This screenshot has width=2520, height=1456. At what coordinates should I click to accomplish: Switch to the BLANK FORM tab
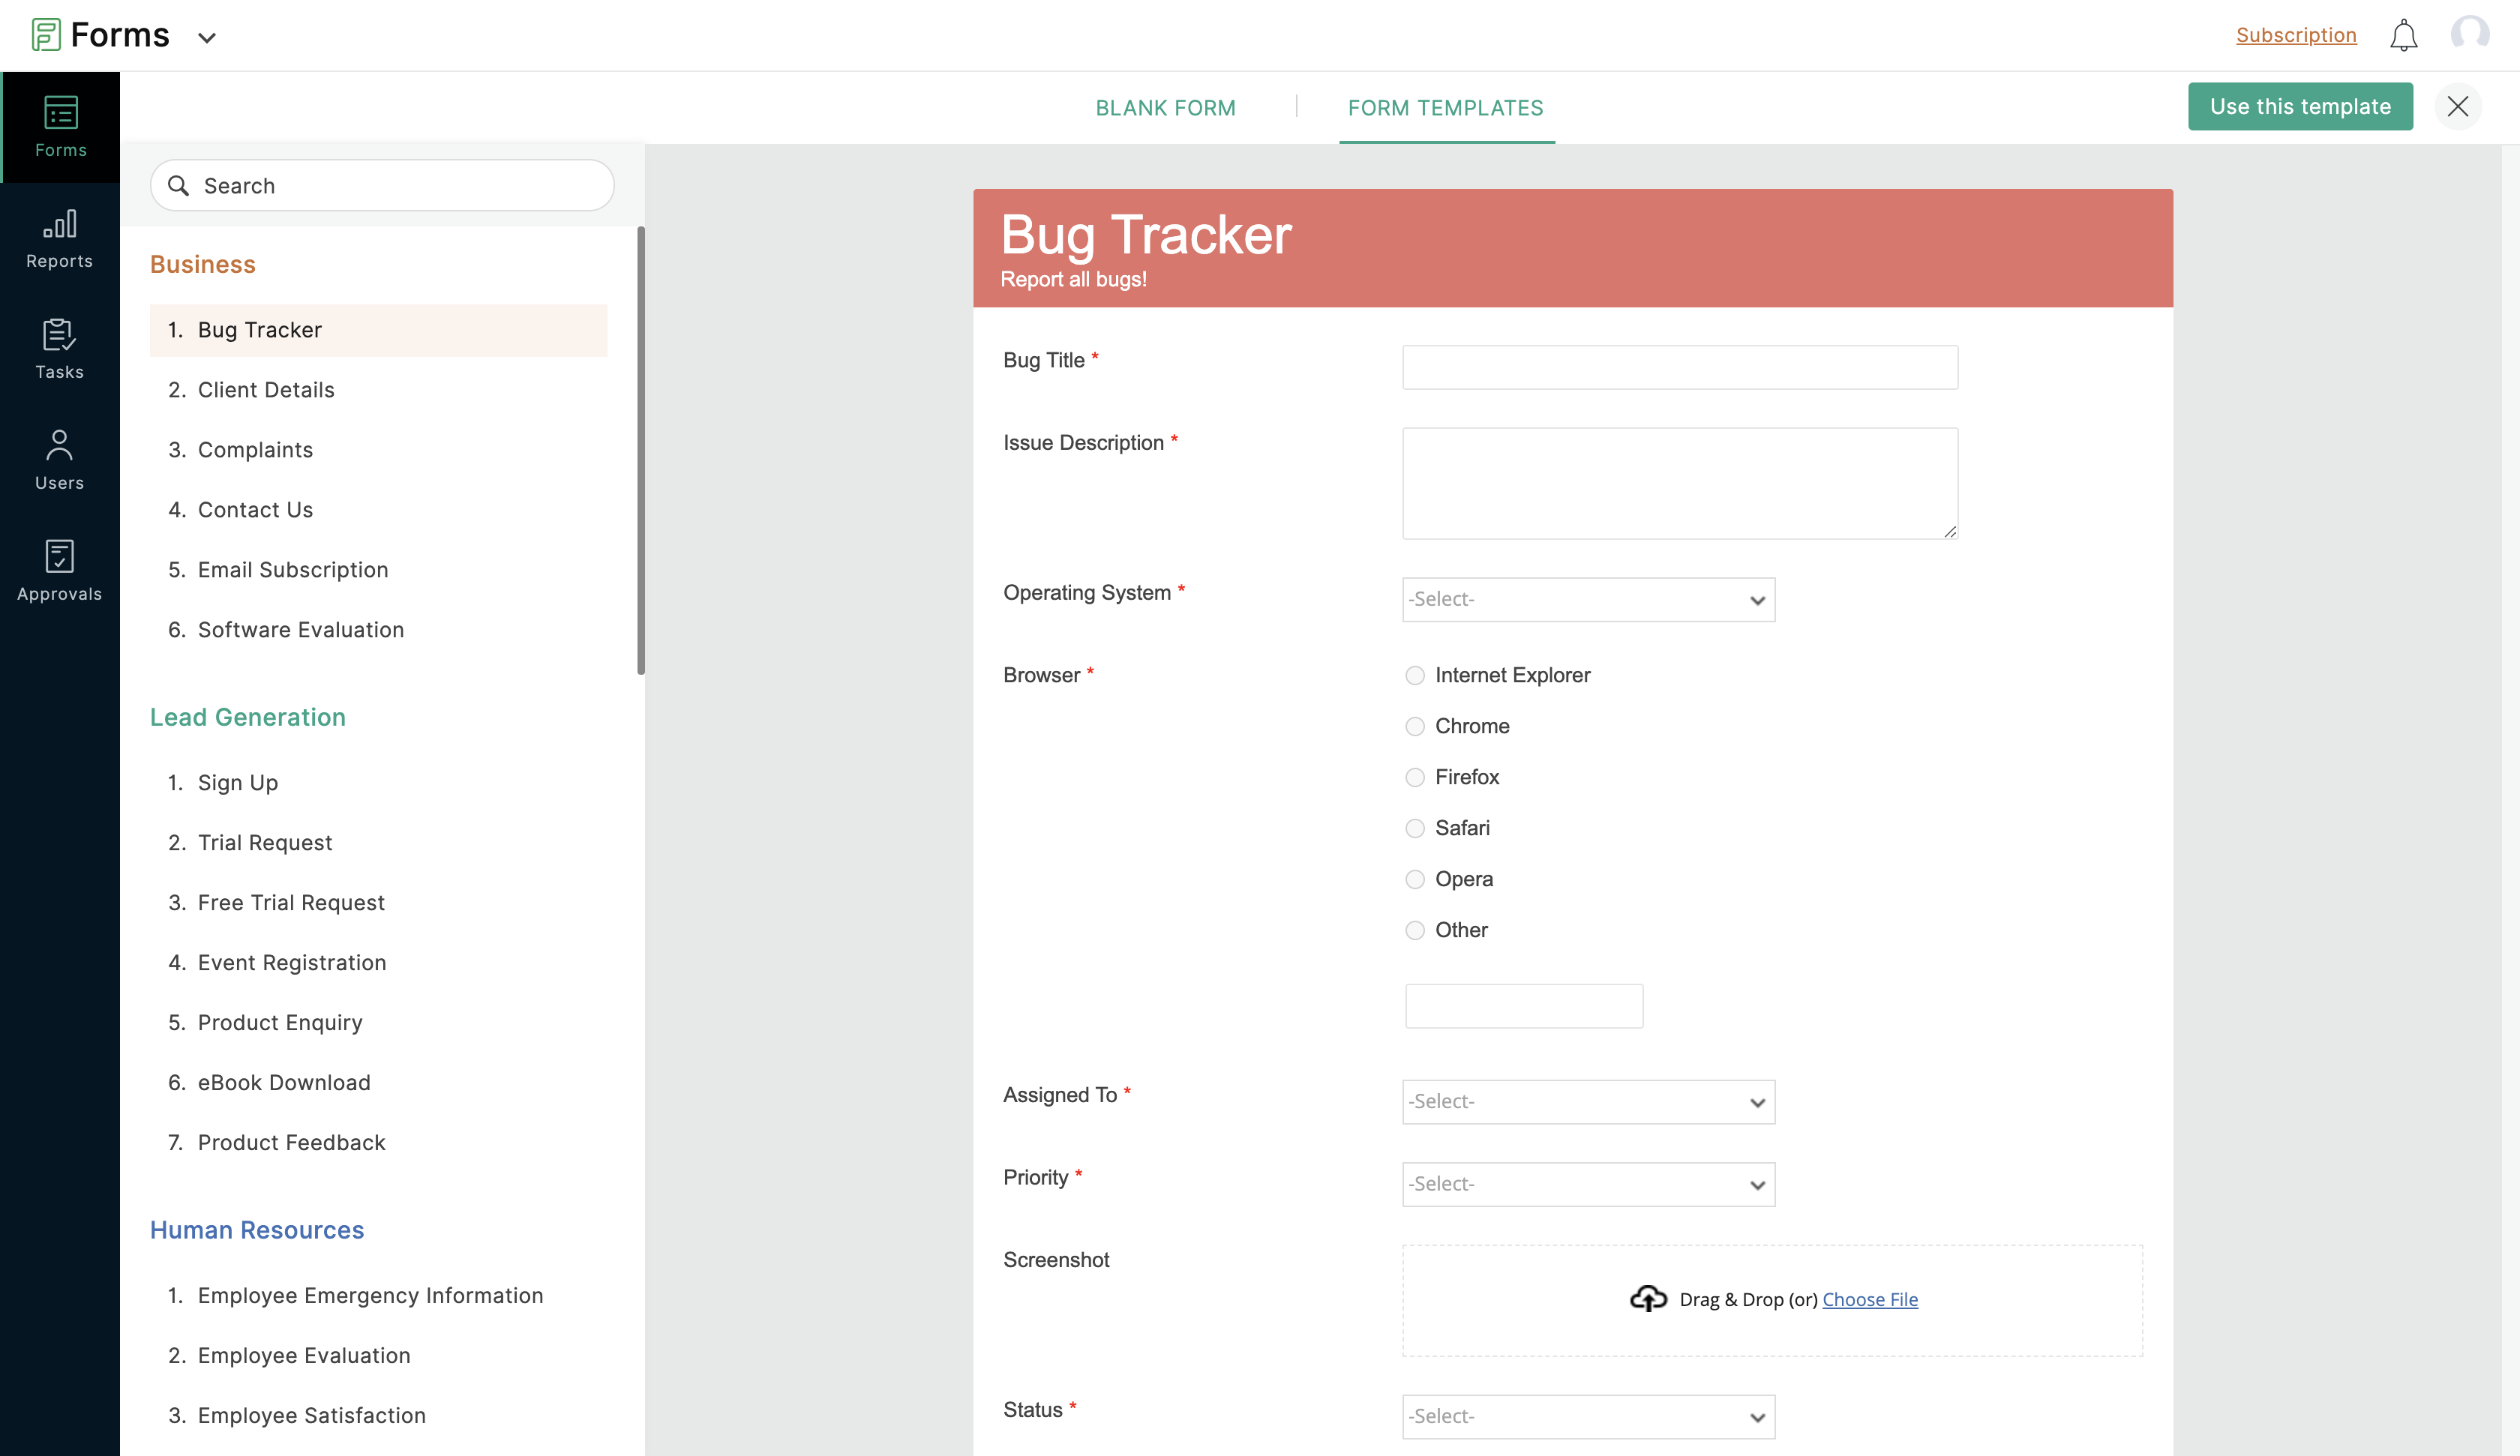pos(1165,107)
